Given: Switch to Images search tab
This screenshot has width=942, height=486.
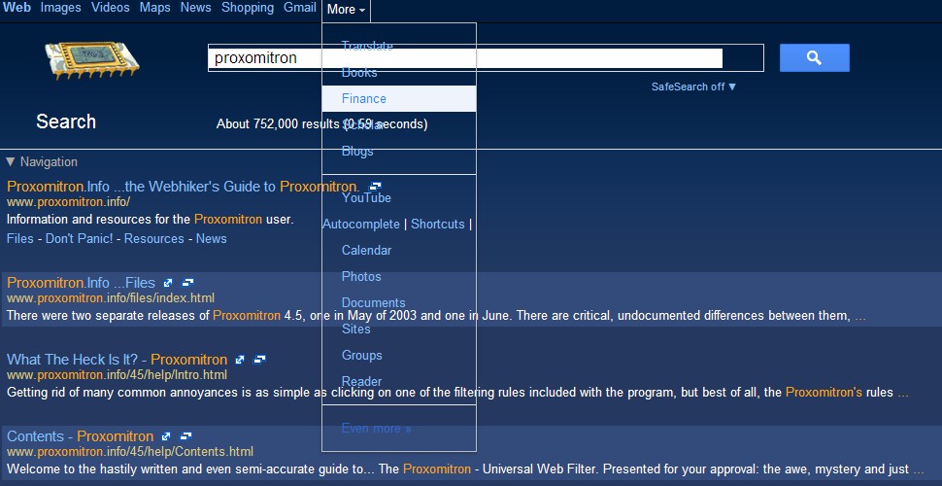Looking at the screenshot, I should point(60,8).
